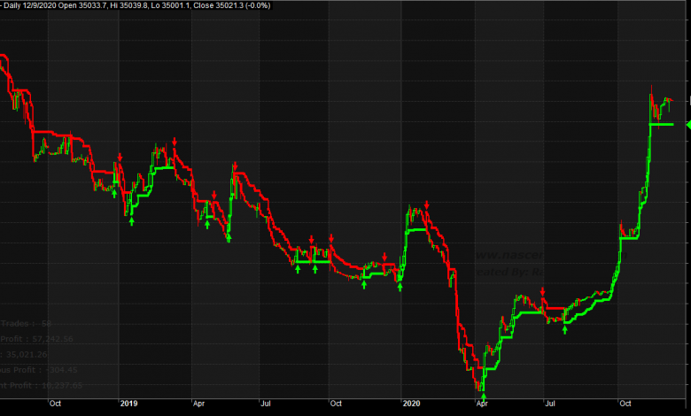Click the green trailing stop line at latest level

661,124
